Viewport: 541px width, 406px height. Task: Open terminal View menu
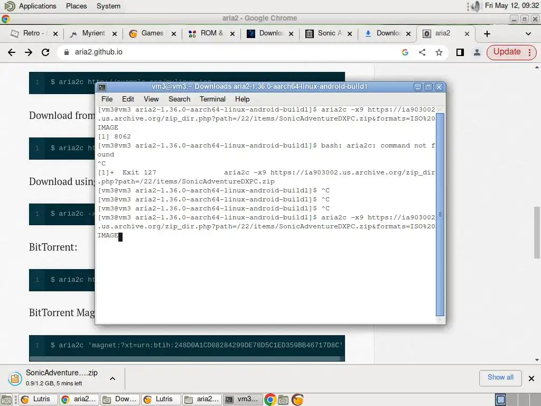pyautogui.click(x=151, y=99)
